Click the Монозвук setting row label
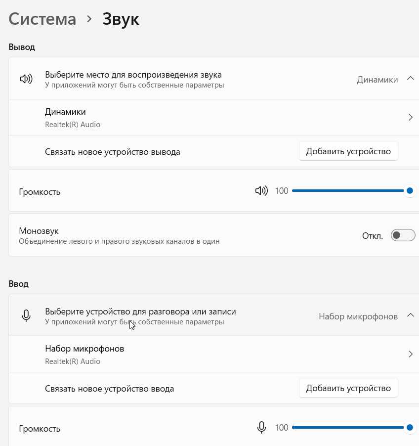This screenshot has width=419, height=446. [39, 231]
